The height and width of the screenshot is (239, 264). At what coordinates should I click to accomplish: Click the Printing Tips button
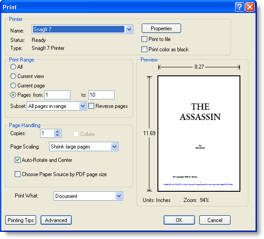[x=21, y=220]
